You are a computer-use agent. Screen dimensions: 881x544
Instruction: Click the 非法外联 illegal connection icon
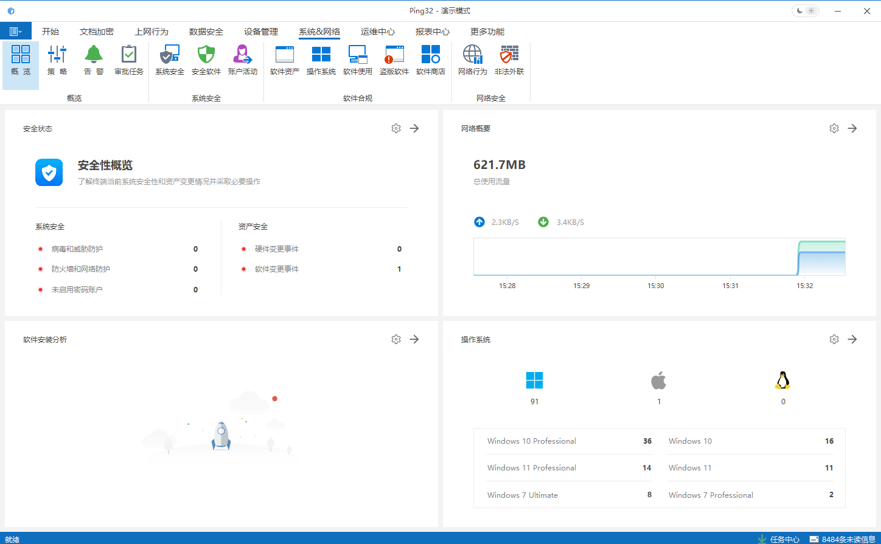[509, 60]
